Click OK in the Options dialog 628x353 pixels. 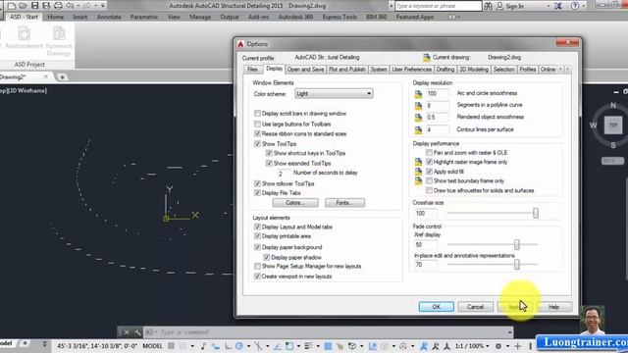tap(436, 307)
